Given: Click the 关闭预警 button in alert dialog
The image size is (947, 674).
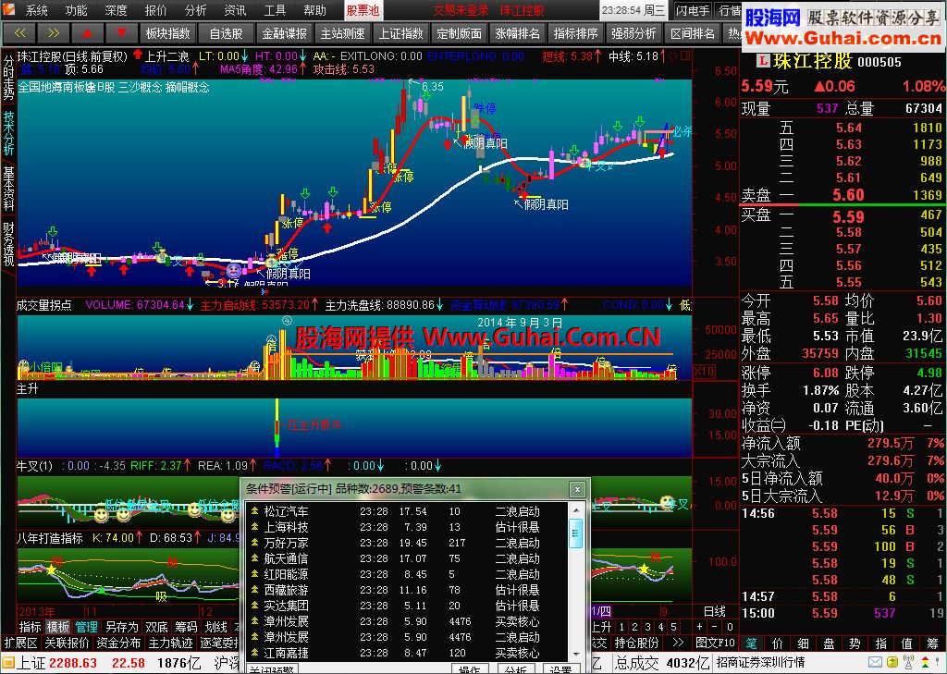Looking at the screenshot, I should [x=272, y=669].
